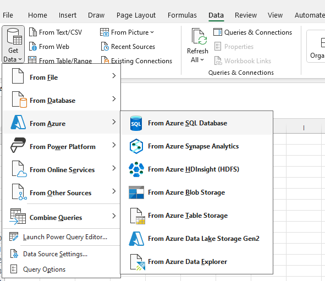Screen dimensions: 325x281
Task: Choose From Azure SQL Database
Action: (196, 123)
